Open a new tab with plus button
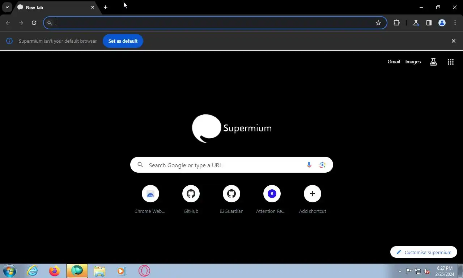 coord(106,7)
